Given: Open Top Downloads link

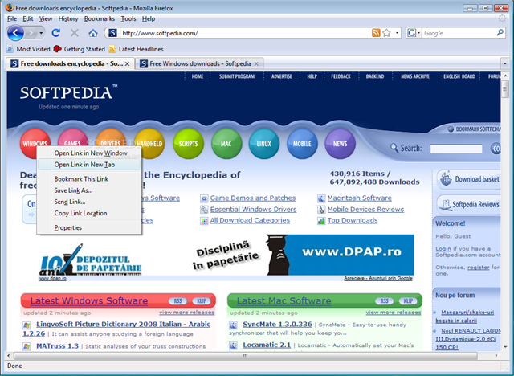Looking at the screenshot, I should coord(353,220).
